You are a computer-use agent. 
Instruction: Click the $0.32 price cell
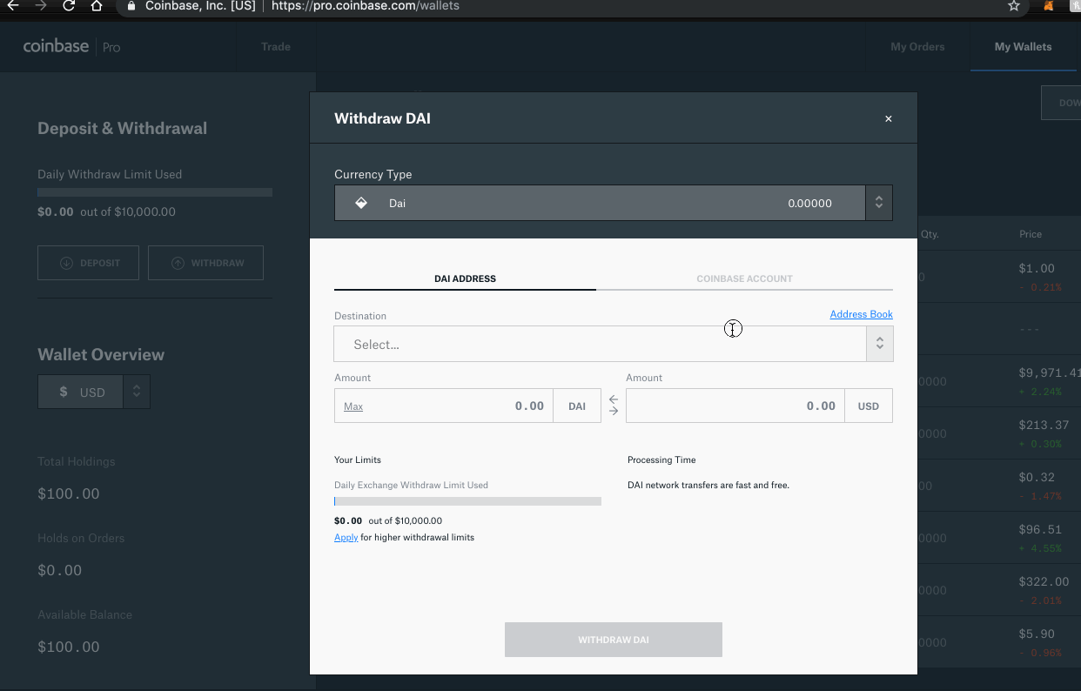tap(1037, 477)
